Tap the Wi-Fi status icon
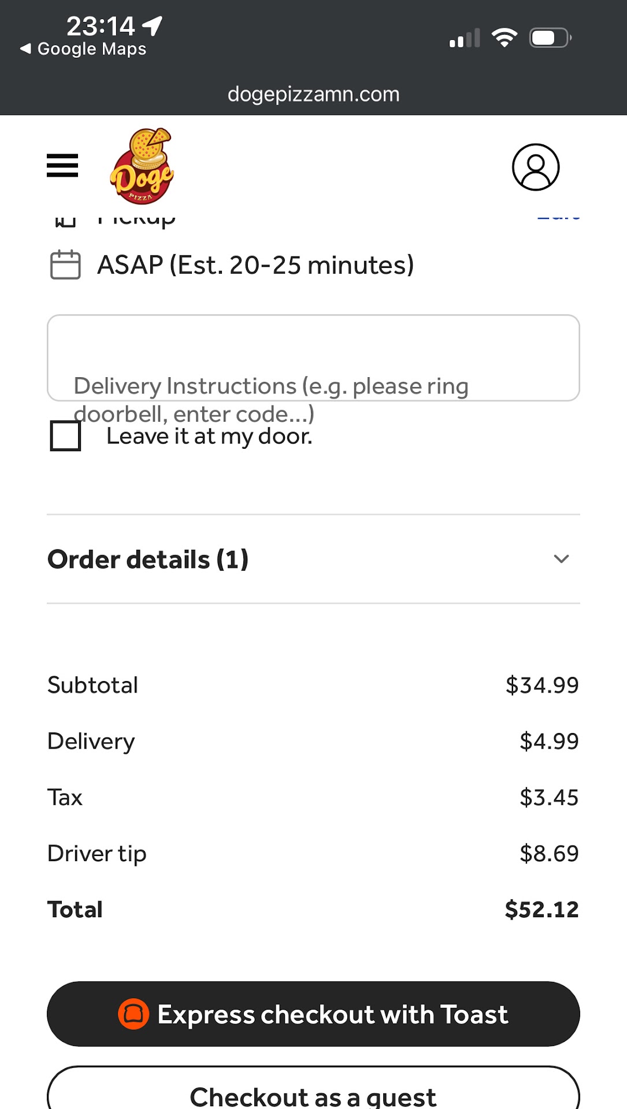Viewport: 627px width, 1109px height. point(504,38)
